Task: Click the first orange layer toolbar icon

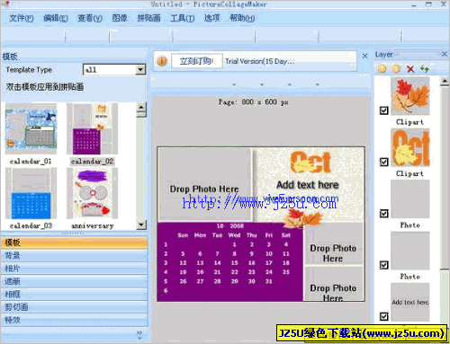Action: (382, 69)
